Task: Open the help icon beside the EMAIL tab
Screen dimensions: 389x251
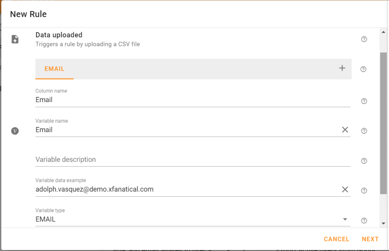Action: click(363, 69)
